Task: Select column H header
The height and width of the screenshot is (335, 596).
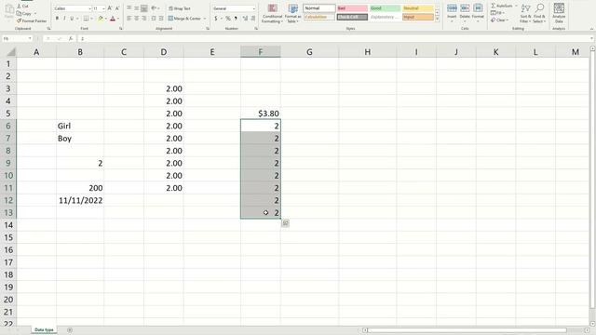Action: tap(367, 52)
